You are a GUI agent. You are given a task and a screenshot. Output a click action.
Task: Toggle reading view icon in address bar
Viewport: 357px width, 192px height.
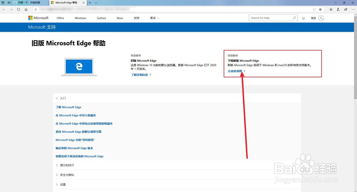click(314, 9)
